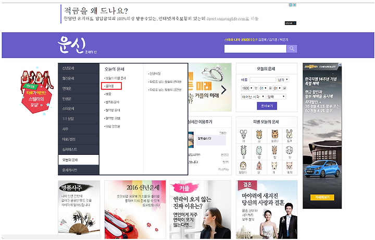Open the 연애운 menu item
375x240 pixels.
click(79, 88)
